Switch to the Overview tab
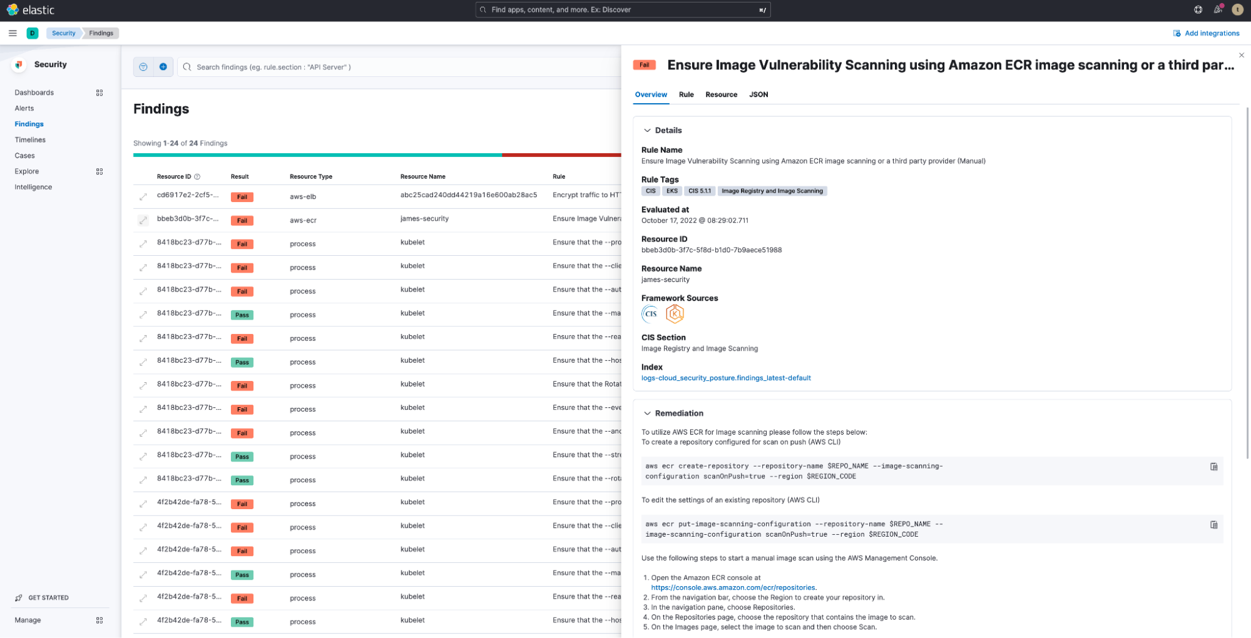Image resolution: width=1251 pixels, height=638 pixels. [x=651, y=95]
